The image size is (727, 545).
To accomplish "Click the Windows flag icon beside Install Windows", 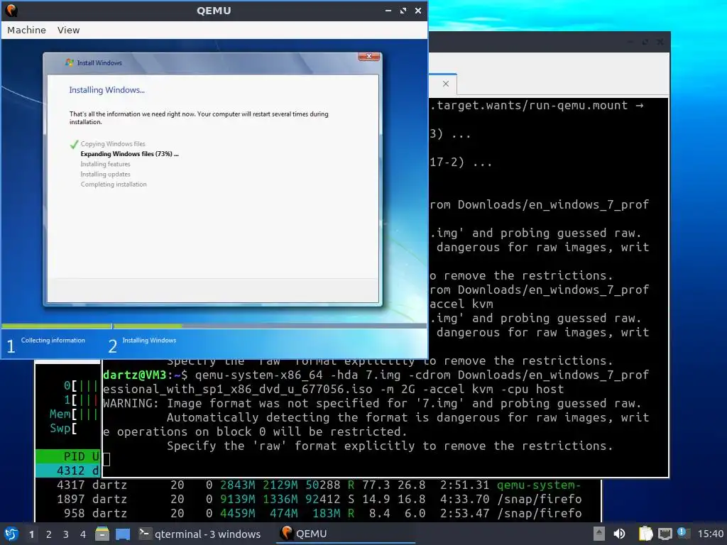I will (70, 62).
